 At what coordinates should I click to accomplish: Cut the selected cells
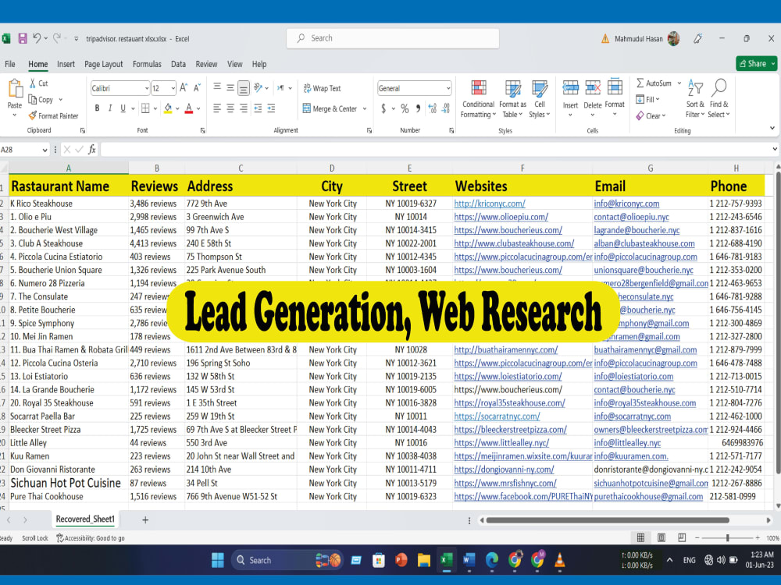click(39, 83)
